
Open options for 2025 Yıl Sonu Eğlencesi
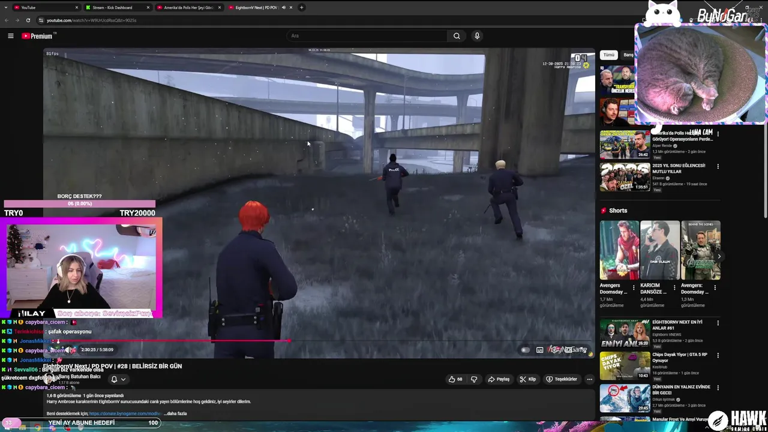tap(718, 167)
